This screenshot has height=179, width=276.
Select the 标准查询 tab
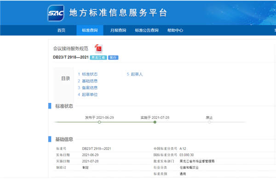(x=90, y=30)
